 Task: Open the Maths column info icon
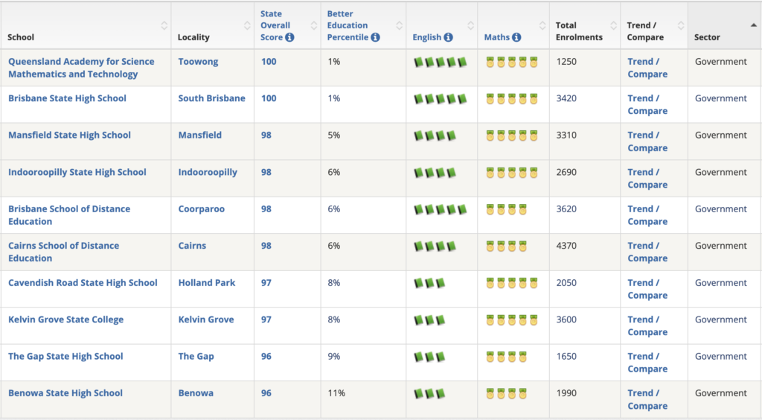click(x=516, y=37)
